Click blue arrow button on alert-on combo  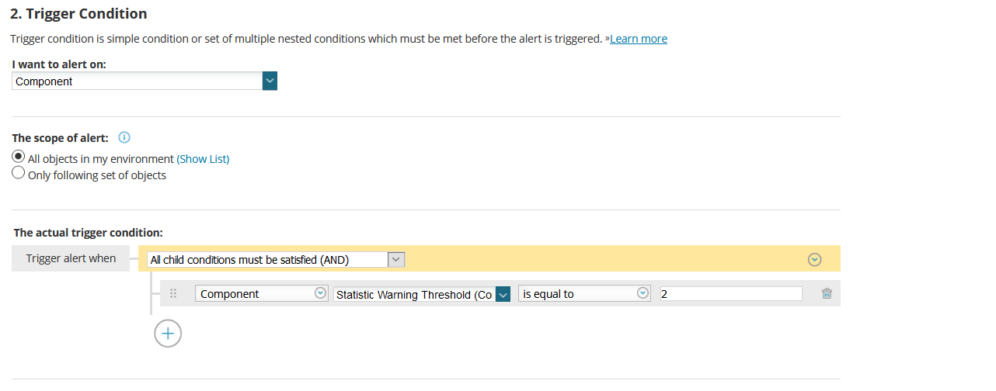coord(270,81)
